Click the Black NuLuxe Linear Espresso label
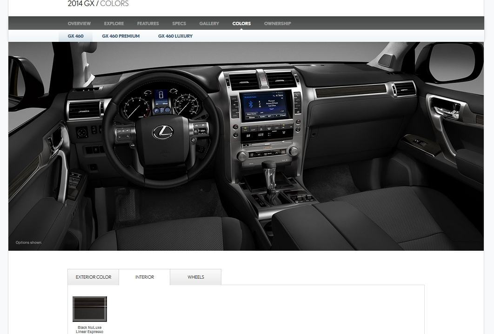The image size is (494, 334). [x=89, y=330]
